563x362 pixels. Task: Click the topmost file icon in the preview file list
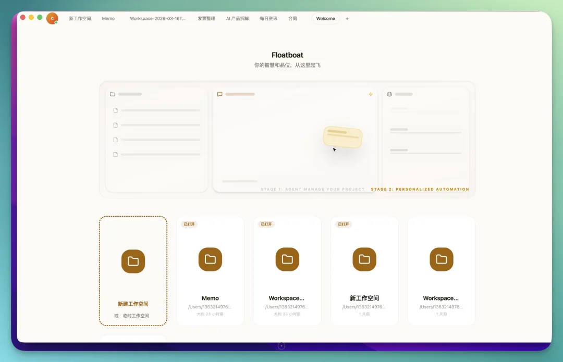tap(116, 110)
